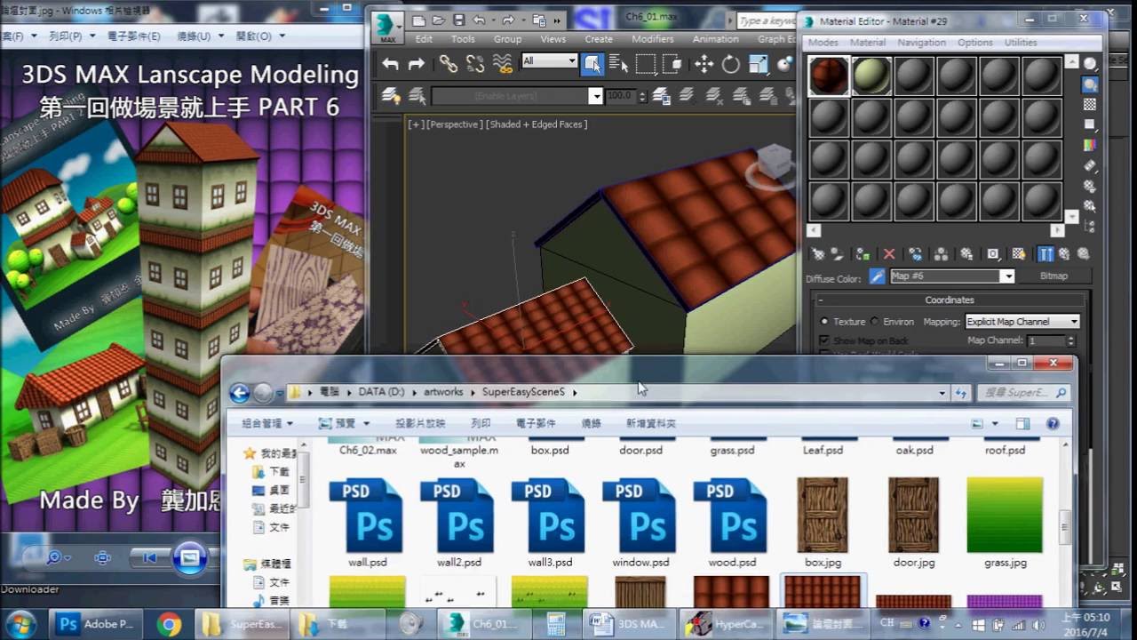Open the selection filter All dropdown
The width and height of the screenshot is (1137, 640).
tap(550, 60)
